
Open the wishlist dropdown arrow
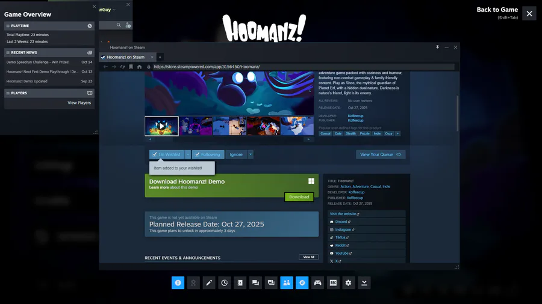point(188,154)
